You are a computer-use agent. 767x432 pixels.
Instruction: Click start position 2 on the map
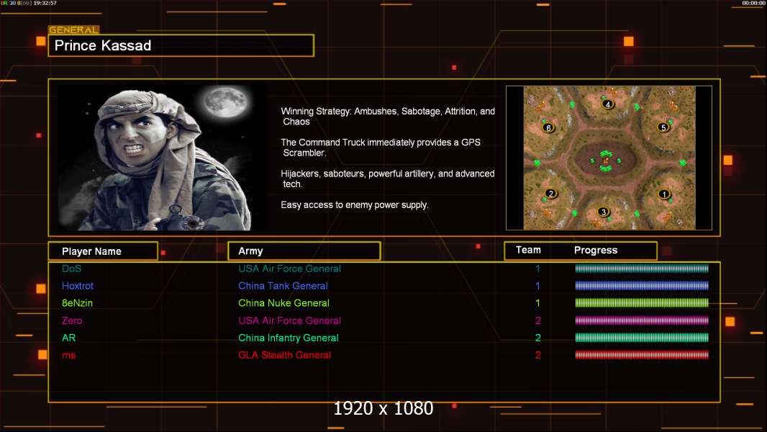pyautogui.click(x=551, y=193)
